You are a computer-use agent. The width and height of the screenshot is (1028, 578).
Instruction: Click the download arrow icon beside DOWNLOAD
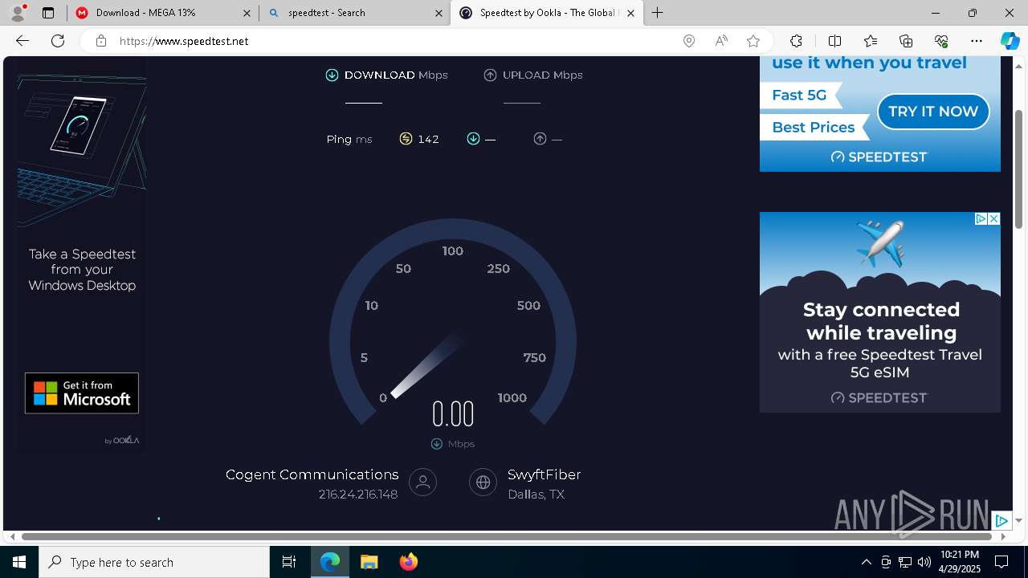pyautogui.click(x=332, y=75)
